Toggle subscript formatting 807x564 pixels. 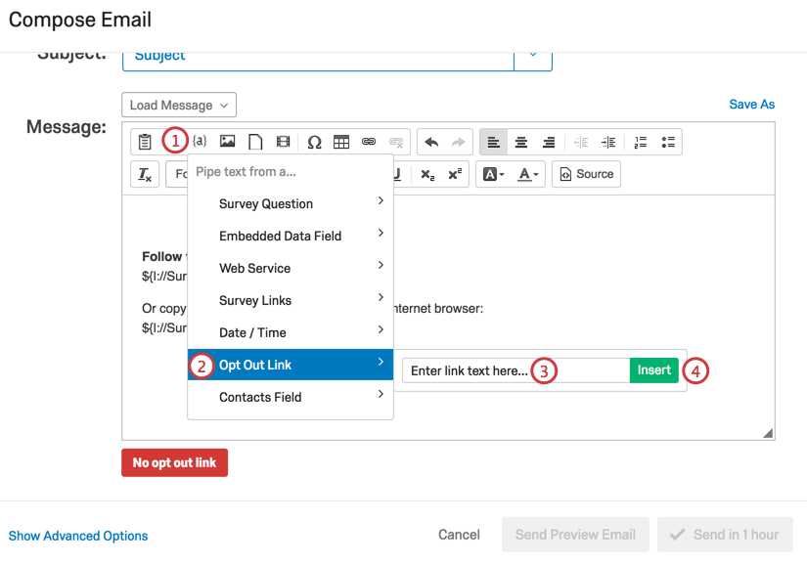tap(427, 174)
